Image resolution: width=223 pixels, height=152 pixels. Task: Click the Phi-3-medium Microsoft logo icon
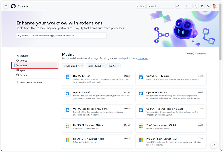pos(141,140)
